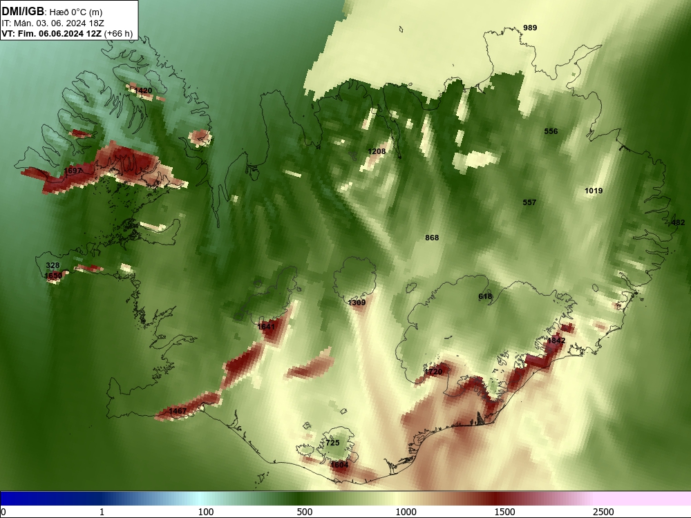Click the 100 tick on the color scale
This screenshot has height=518, width=691.
pos(206,512)
